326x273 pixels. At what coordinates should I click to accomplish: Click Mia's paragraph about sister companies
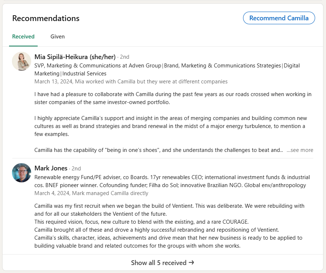coord(173,98)
